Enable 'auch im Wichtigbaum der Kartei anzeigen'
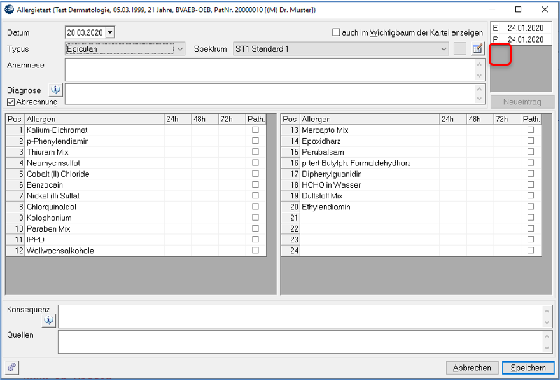This screenshot has height=381, width=560. coord(336,32)
